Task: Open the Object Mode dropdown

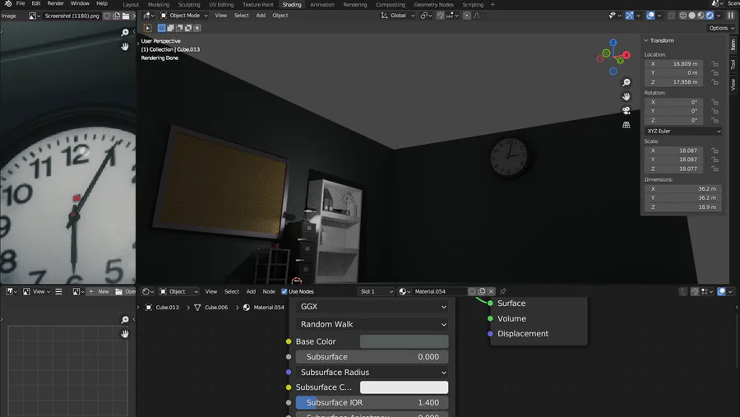Action: (x=184, y=16)
